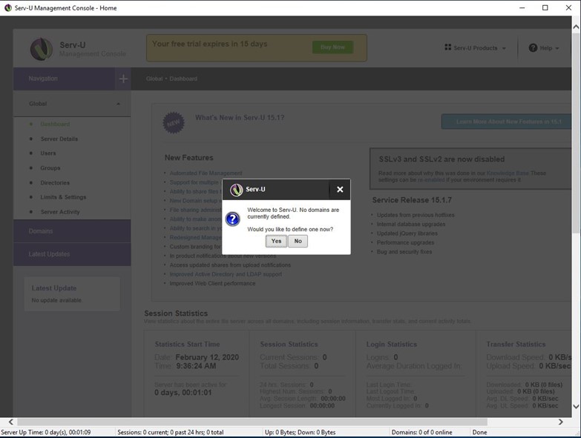The height and width of the screenshot is (438, 581).
Task: Open Server Activity in the navigation
Action: tap(60, 212)
